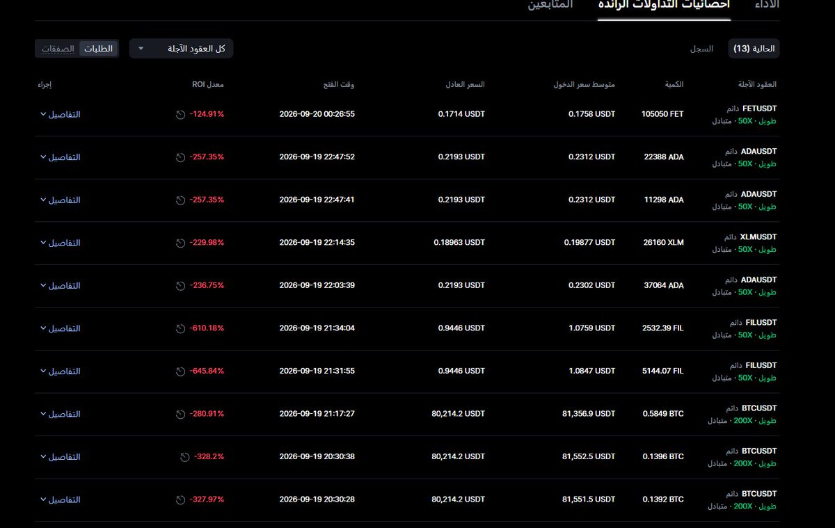Click the quantity 0.5849 BTC
This screenshot has height=528, width=835.
click(x=665, y=414)
